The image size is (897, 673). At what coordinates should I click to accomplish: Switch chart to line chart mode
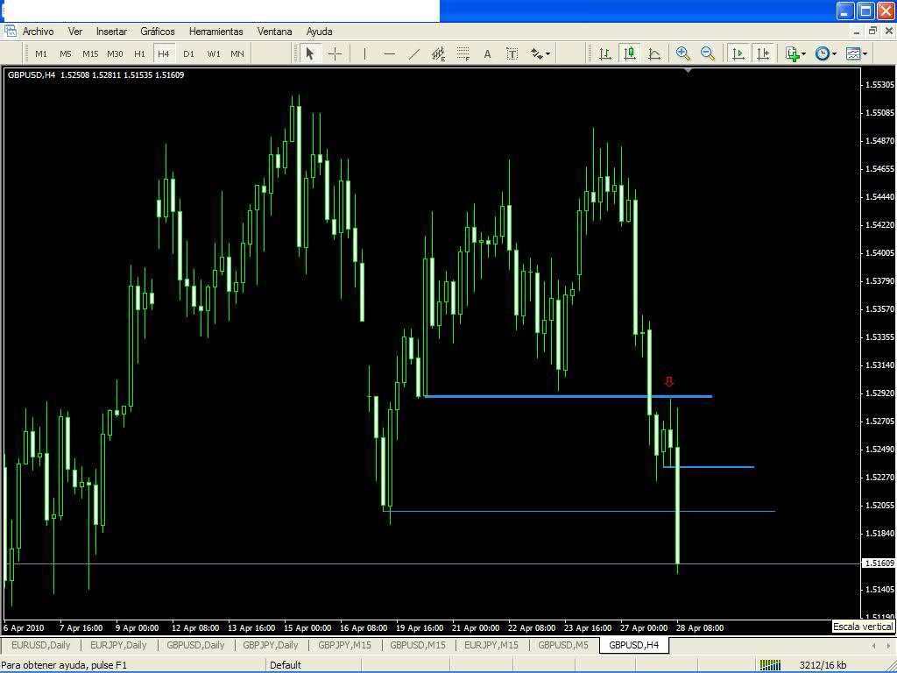[654, 53]
